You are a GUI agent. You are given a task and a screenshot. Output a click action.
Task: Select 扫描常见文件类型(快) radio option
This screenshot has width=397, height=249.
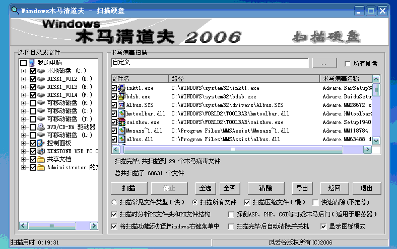point(114,202)
